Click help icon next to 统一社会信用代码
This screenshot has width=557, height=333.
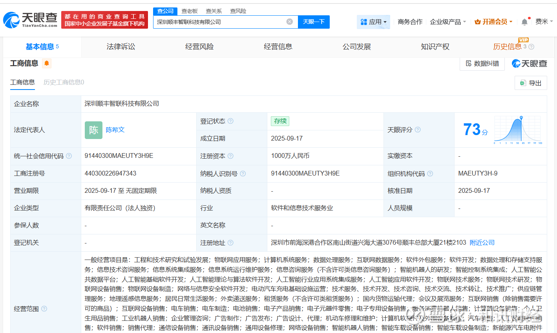coord(69,156)
